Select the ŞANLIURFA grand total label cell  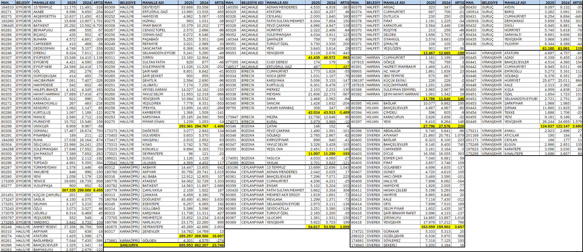[129, 245]
